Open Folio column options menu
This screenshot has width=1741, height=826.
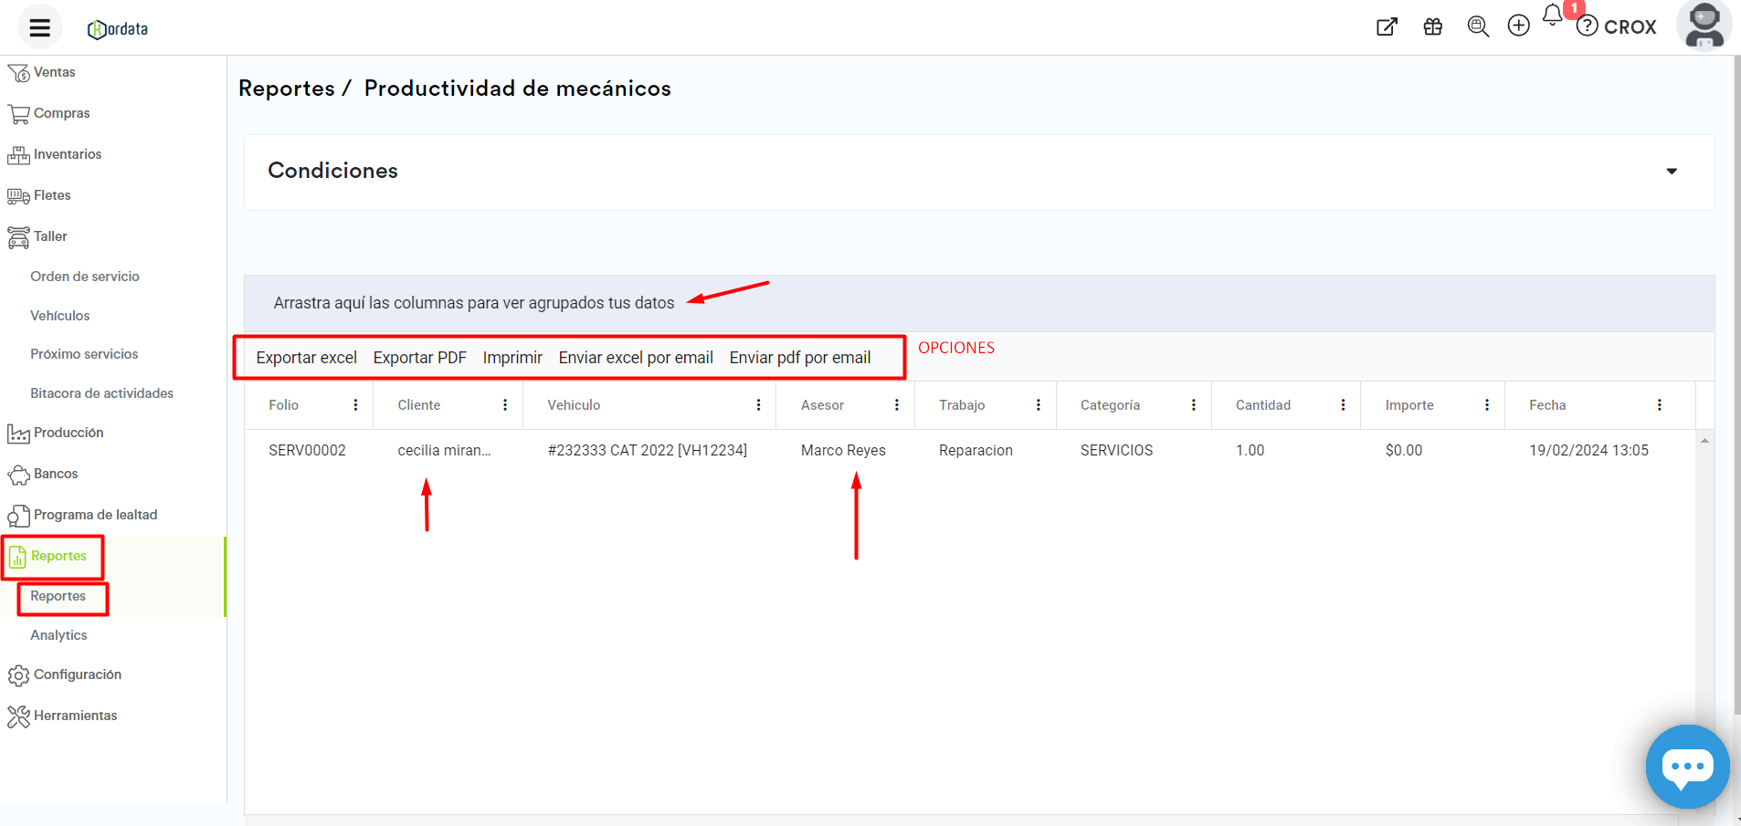pyautogui.click(x=355, y=405)
